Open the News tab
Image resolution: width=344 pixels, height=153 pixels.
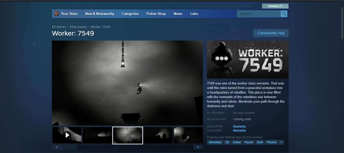(x=178, y=14)
